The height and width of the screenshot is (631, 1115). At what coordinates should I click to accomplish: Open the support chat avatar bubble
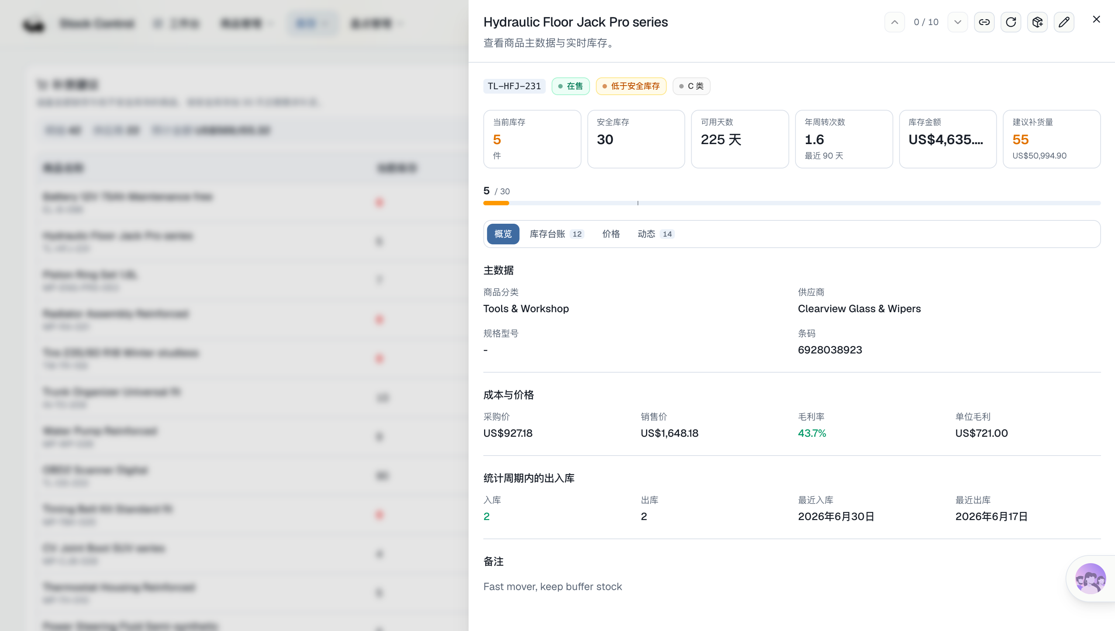point(1090,579)
